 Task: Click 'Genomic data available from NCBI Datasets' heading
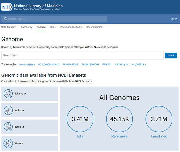[x=44, y=75]
